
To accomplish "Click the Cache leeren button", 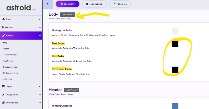I will click(95, 4).
